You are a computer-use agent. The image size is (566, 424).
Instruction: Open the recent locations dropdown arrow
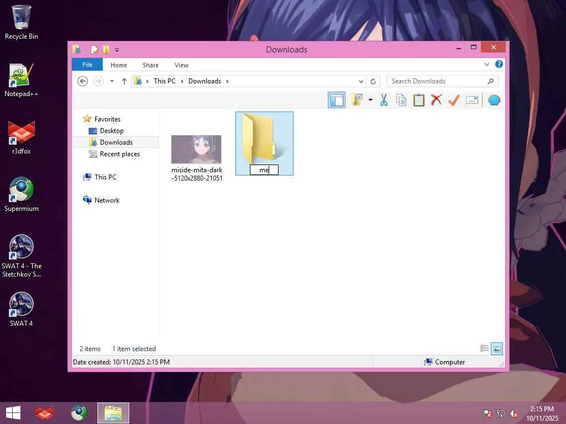click(x=112, y=81)
